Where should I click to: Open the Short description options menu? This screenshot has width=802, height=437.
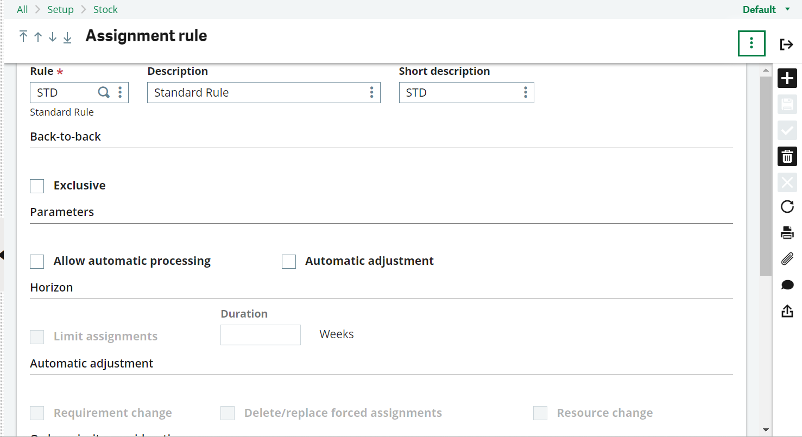click(x=525, y=92)
